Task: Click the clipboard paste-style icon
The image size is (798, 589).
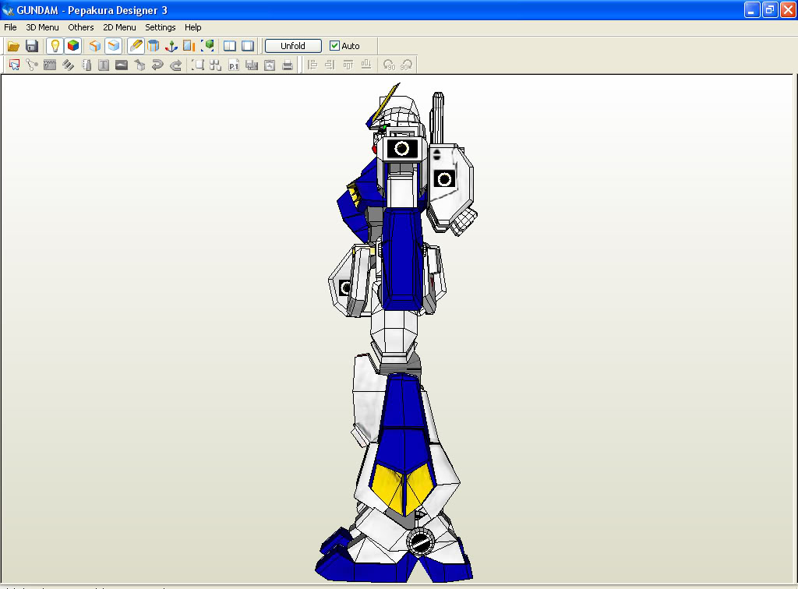Action: coord(270,65)
